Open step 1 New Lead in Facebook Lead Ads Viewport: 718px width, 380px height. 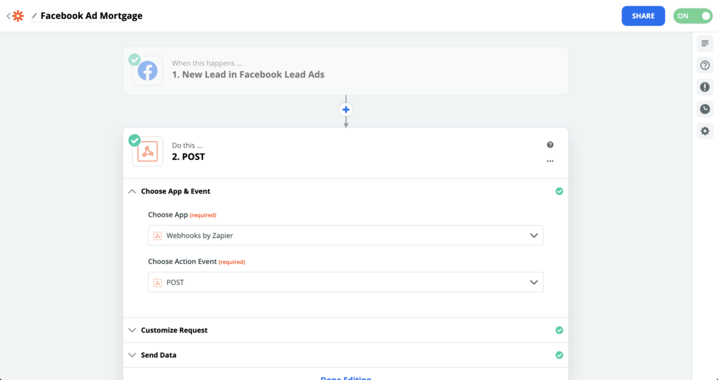click(x=346, y=71)
